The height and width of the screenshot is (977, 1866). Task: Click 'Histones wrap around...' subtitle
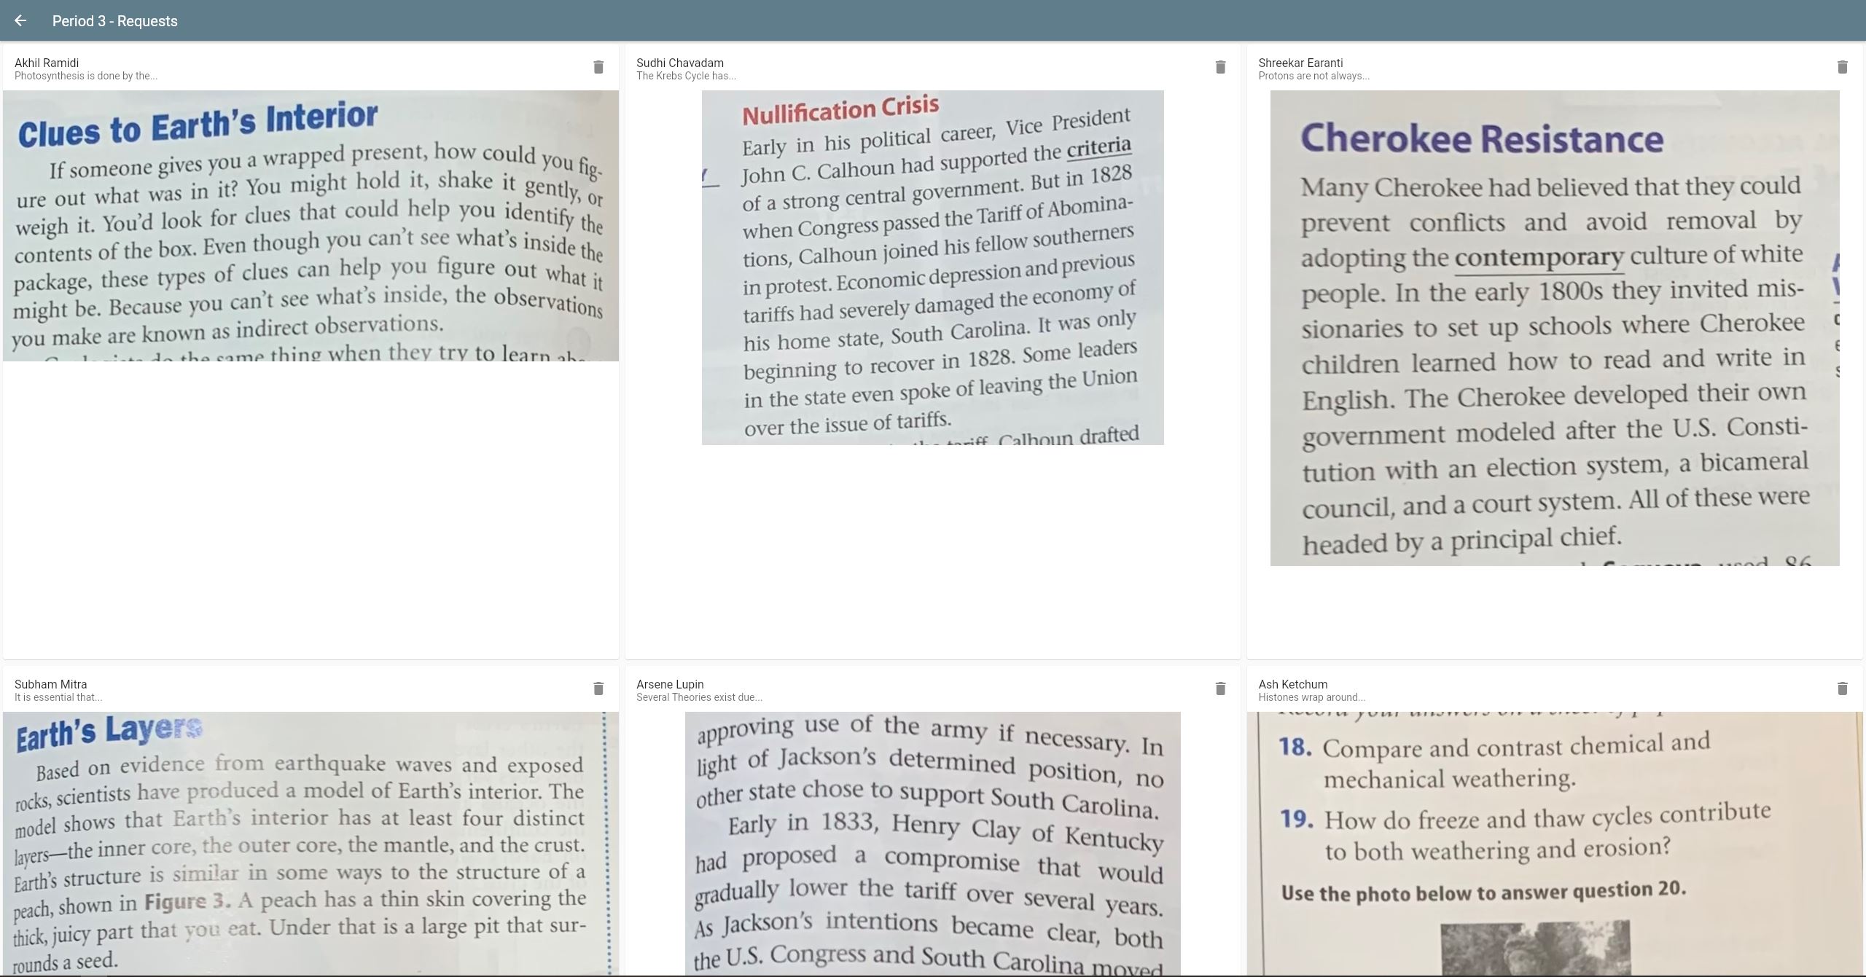pyautogui.click(x=1311, y=697)
